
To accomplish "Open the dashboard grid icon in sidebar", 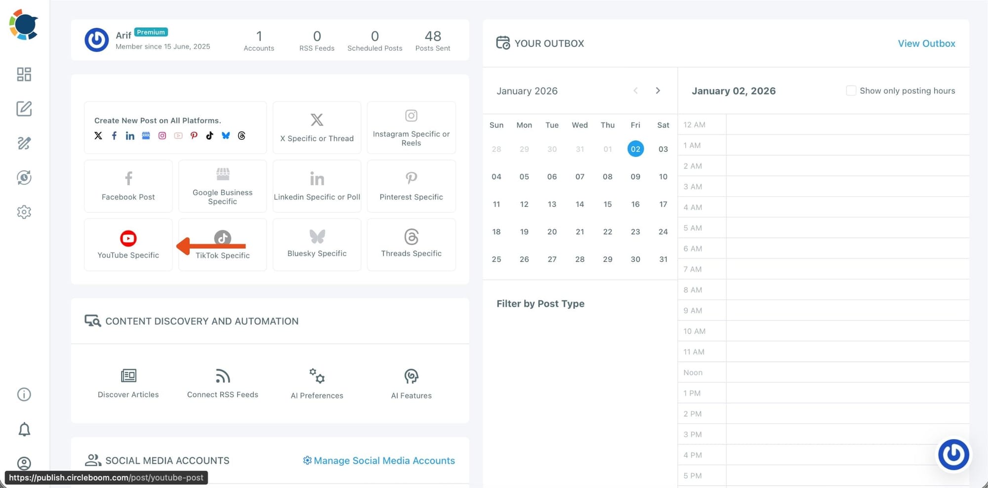I will [24, 74].
